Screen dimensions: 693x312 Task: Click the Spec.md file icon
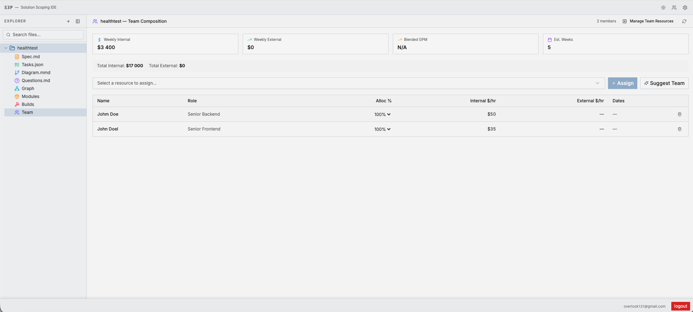coord(17,57)
